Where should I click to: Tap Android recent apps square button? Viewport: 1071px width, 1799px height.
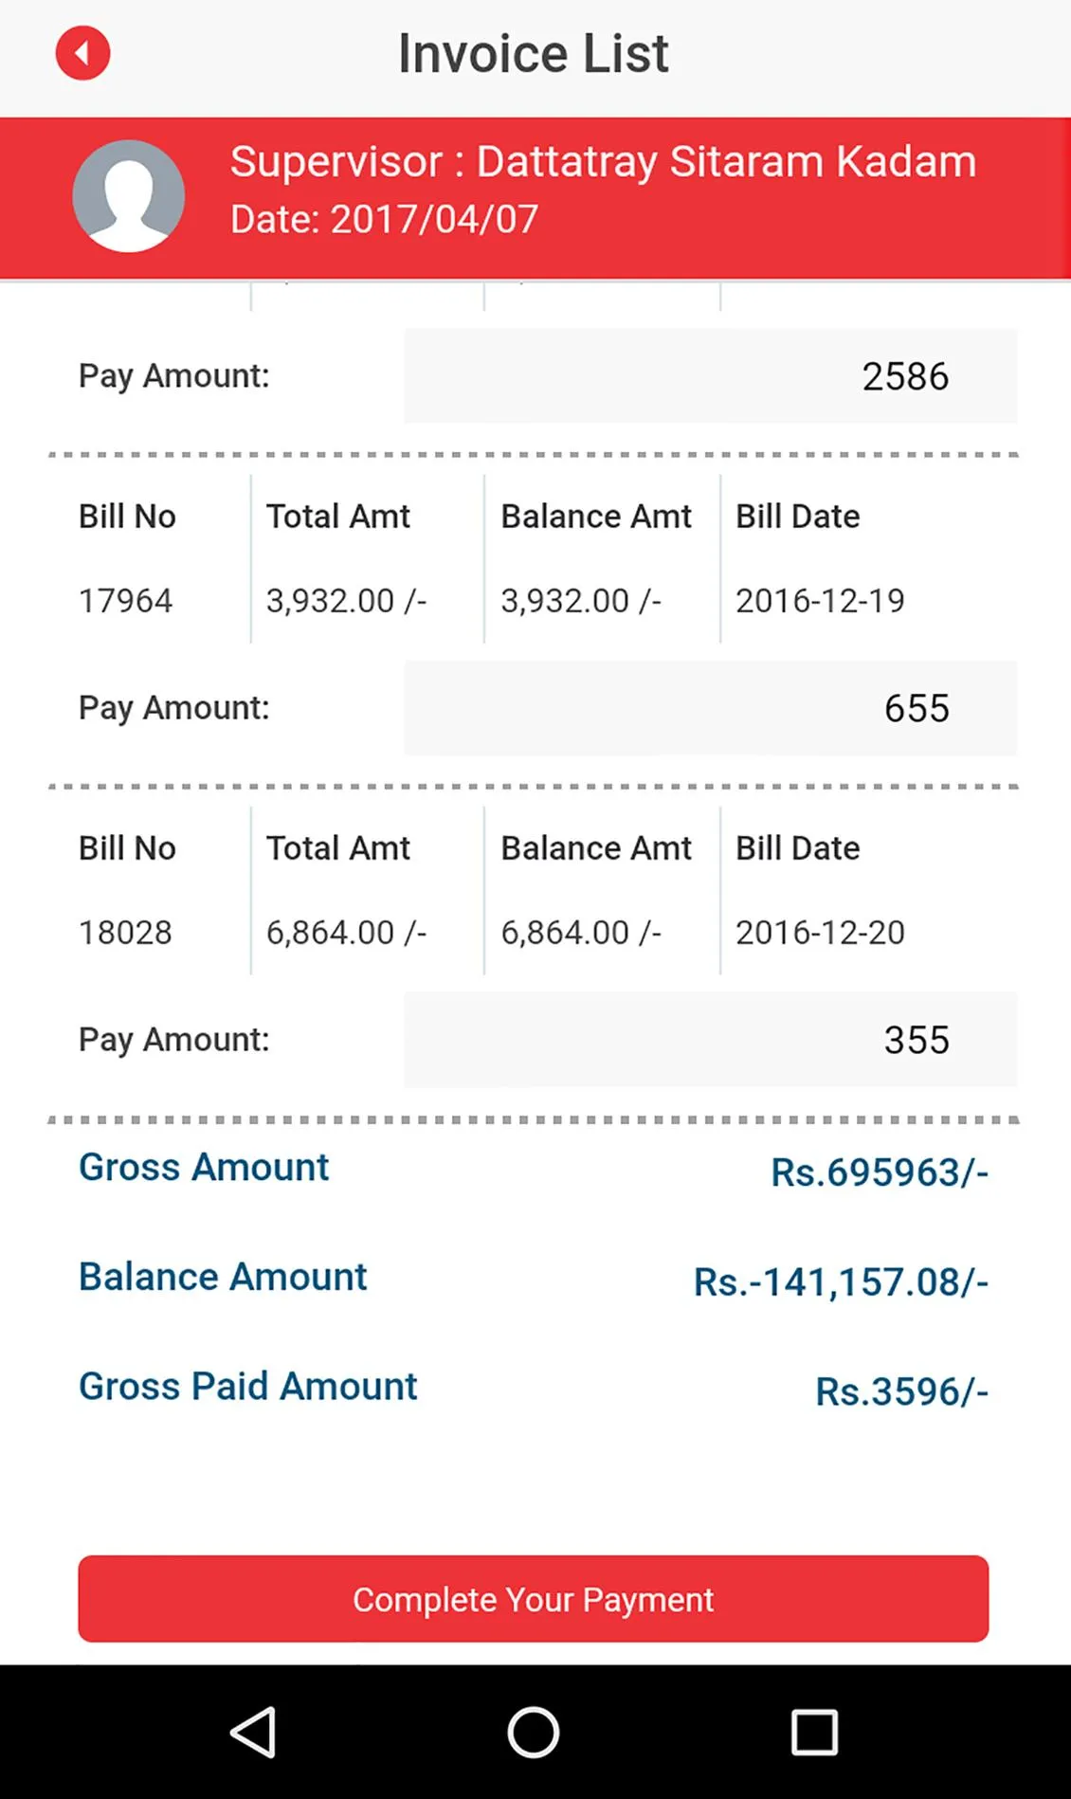(815, 1733)
